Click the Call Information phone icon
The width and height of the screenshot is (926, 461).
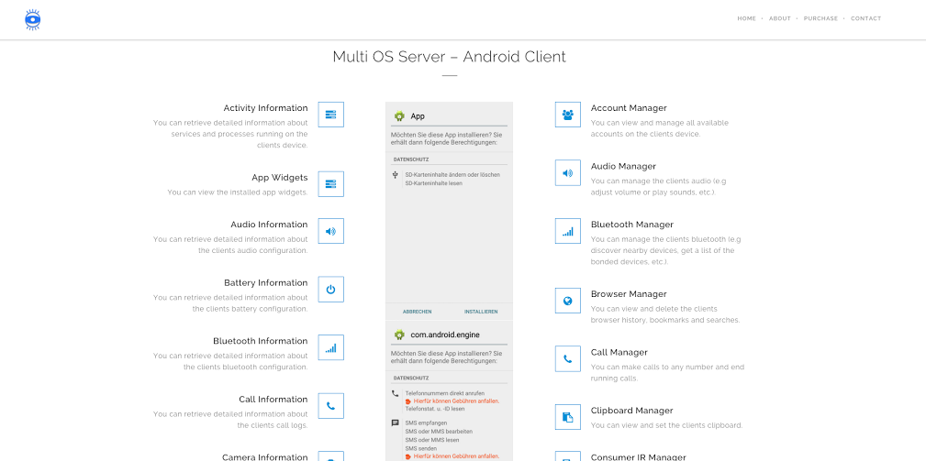(330, 406)
